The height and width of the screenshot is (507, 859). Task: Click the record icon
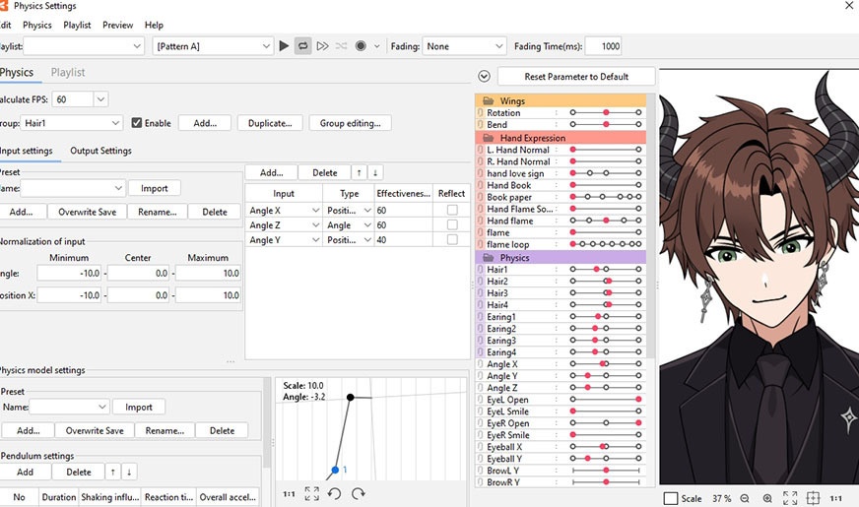361,46
